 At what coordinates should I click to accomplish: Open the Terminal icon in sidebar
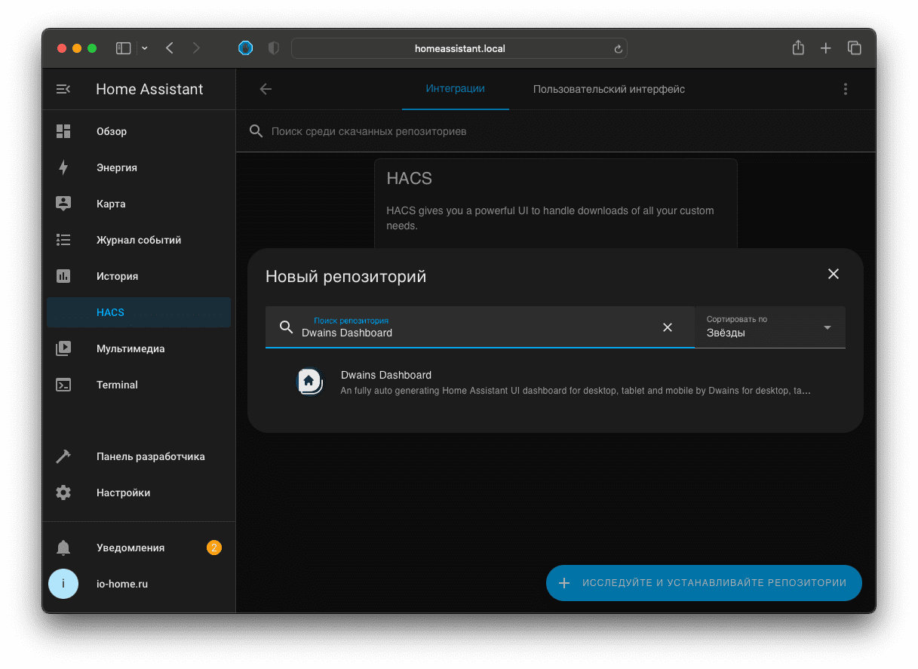point(63,385)
